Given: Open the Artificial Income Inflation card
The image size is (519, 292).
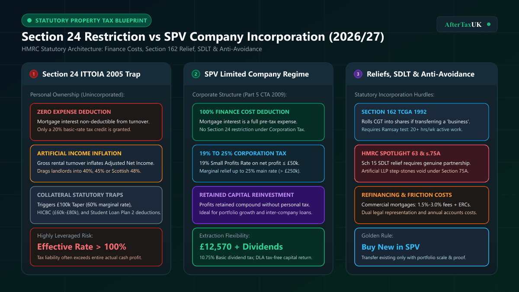Looking at the screenshot, I should [96, 164].
